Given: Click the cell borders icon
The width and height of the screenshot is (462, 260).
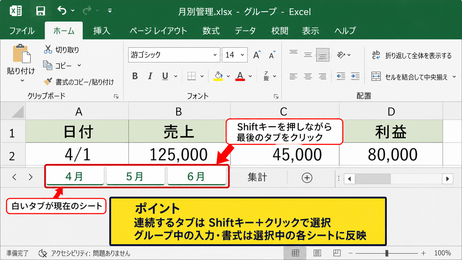Looking at the screenshot, I should pyautogui.click(x=191, y=76).
